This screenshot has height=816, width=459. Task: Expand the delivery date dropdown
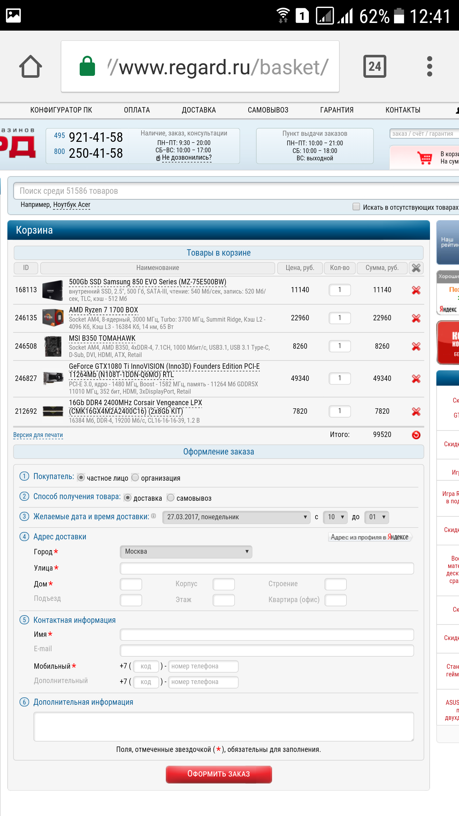[x=236, y=517]
